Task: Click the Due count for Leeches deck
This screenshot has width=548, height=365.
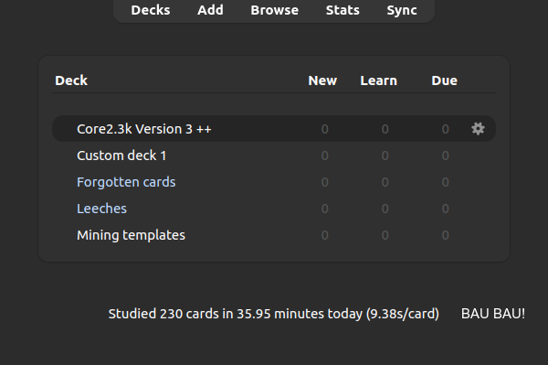Action: [446, 209]
